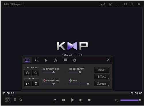Close the KMPlayer window

pyautogui.click(x=139, y=4)
